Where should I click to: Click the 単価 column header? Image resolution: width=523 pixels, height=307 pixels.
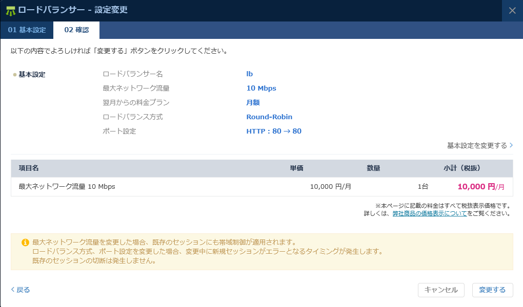[297, 168]
